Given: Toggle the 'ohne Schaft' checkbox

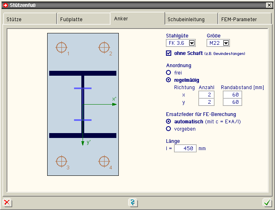Looking at the screenshot, I should click(x=169, y=53).
